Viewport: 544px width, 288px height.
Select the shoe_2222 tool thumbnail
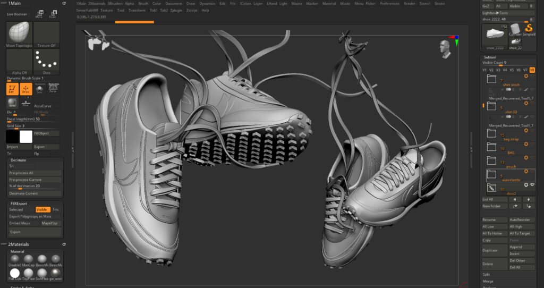[x=495, y=36]
